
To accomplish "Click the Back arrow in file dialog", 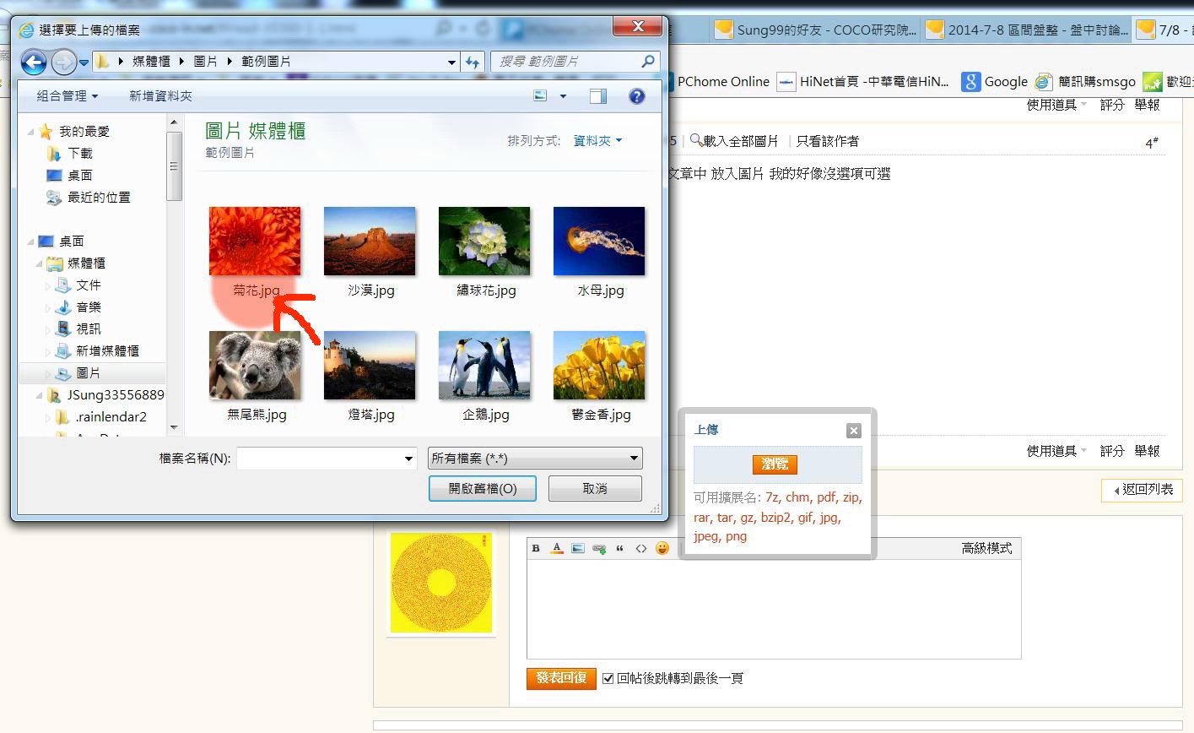I will coord(34,62).
